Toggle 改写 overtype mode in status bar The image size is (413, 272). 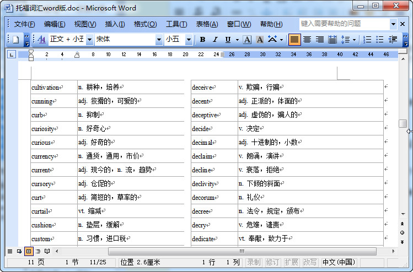[309, 262]
